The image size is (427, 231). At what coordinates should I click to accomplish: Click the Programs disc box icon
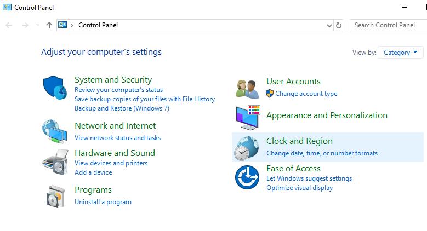[55, 196]
